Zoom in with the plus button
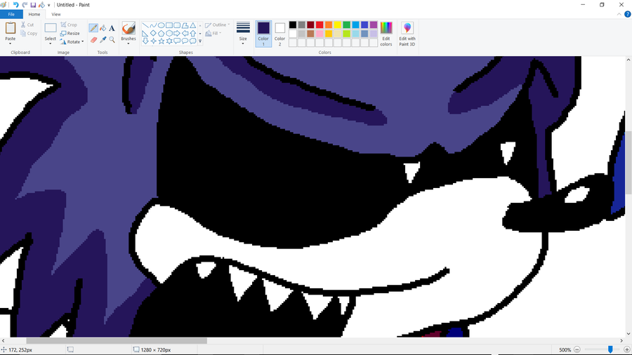Viewport: 632px width, 355px height. (627, 350)
